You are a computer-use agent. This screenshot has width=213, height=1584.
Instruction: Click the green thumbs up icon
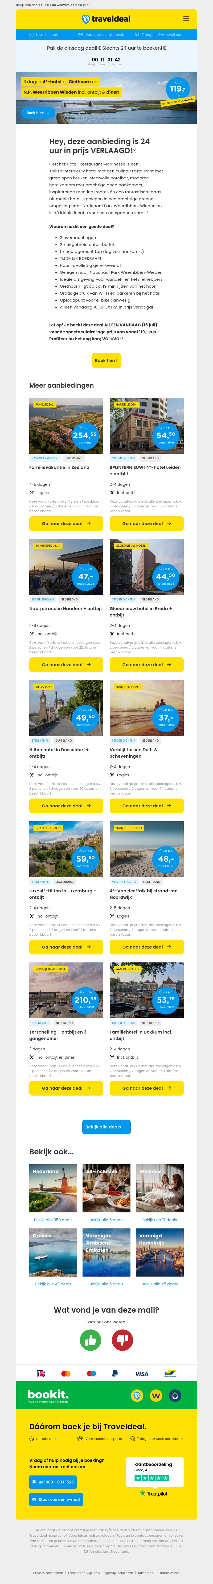91,1340
